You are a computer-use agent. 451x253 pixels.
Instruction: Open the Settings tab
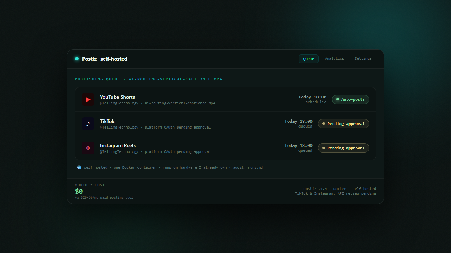(x=363, y=59)
